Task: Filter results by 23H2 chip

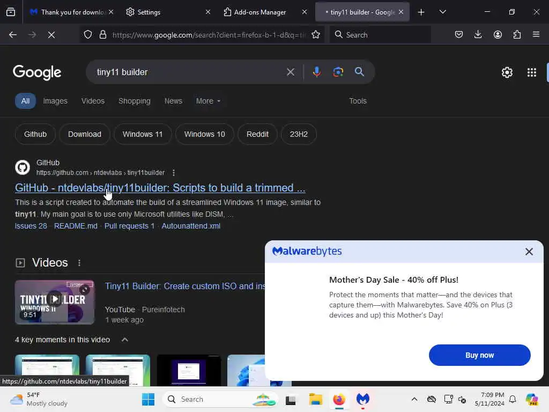Action: [299, 134]
